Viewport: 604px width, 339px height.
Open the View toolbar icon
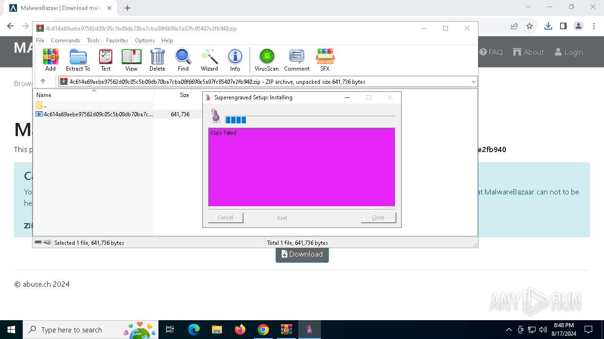pos(131,60)
